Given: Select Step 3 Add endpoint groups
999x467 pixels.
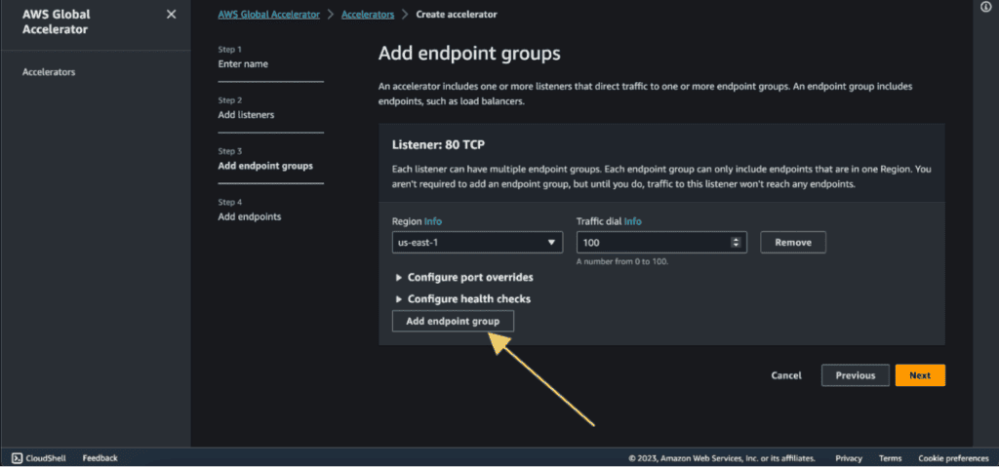Looking at the screenshot, I should tap(265, 166).
